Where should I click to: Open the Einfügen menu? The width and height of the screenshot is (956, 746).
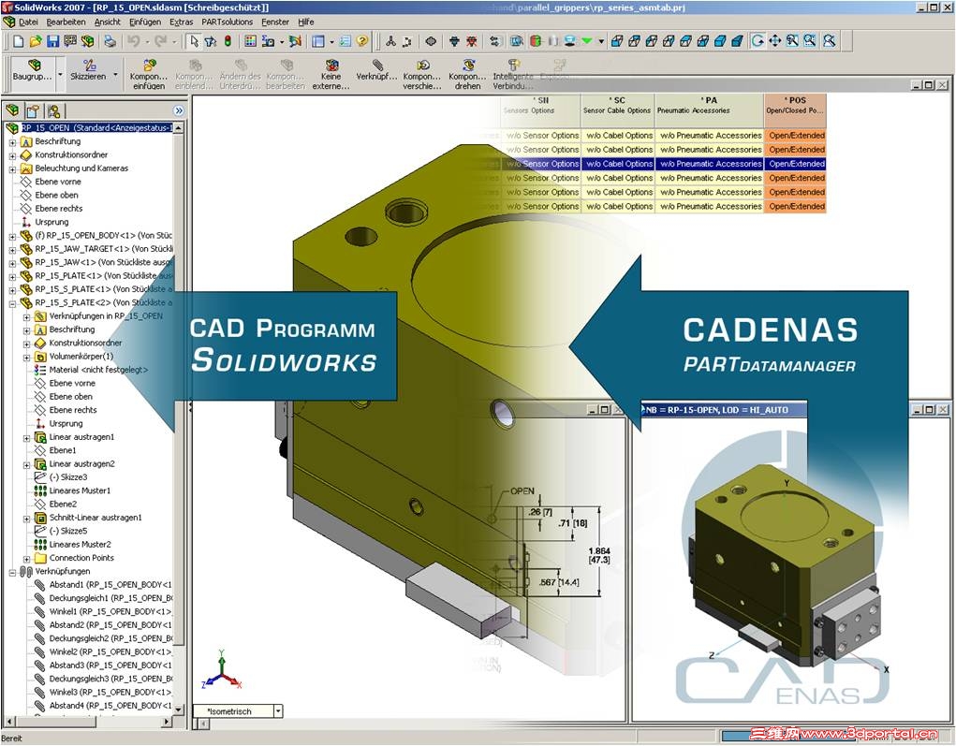(145, 22)
